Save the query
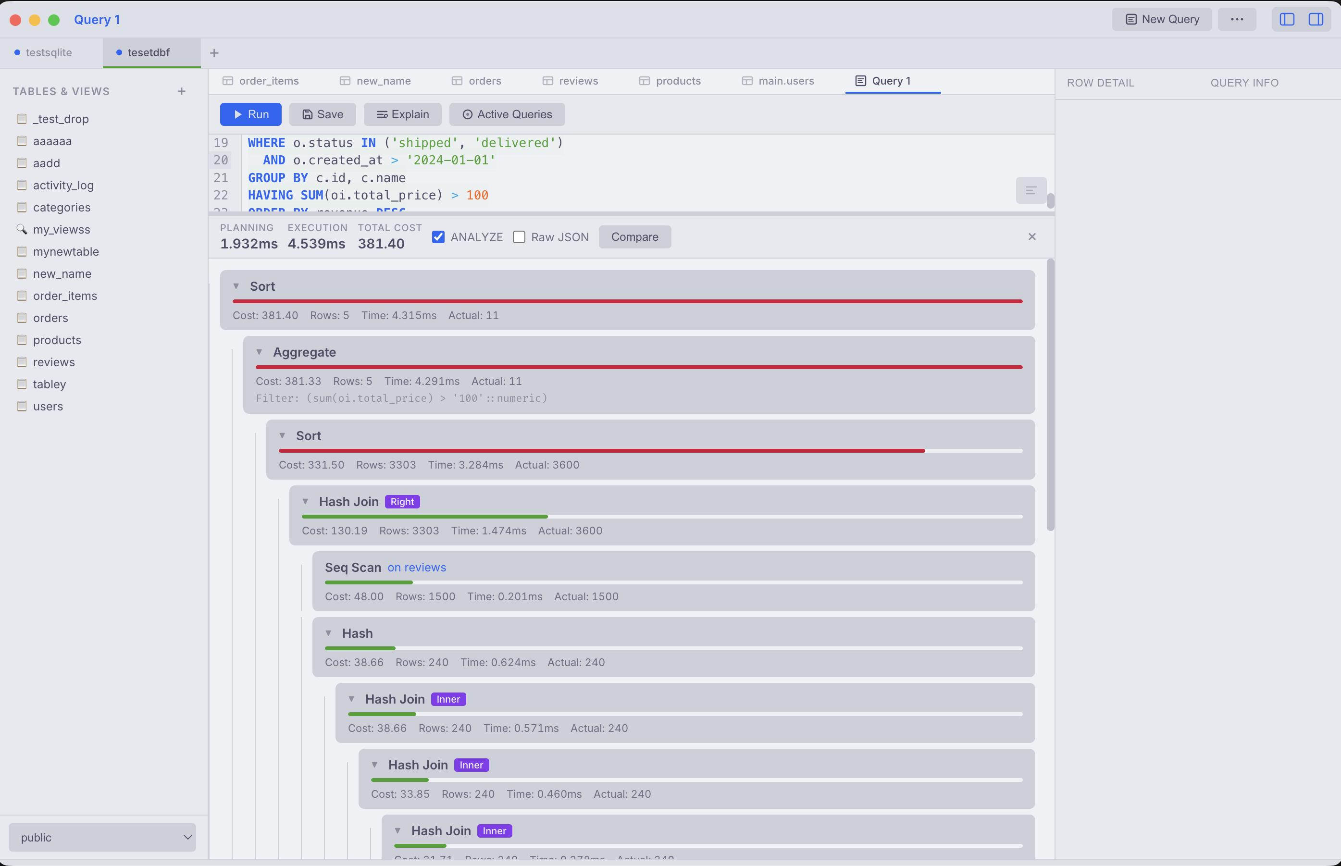1341x866 pixels. [x=322, y=114]
